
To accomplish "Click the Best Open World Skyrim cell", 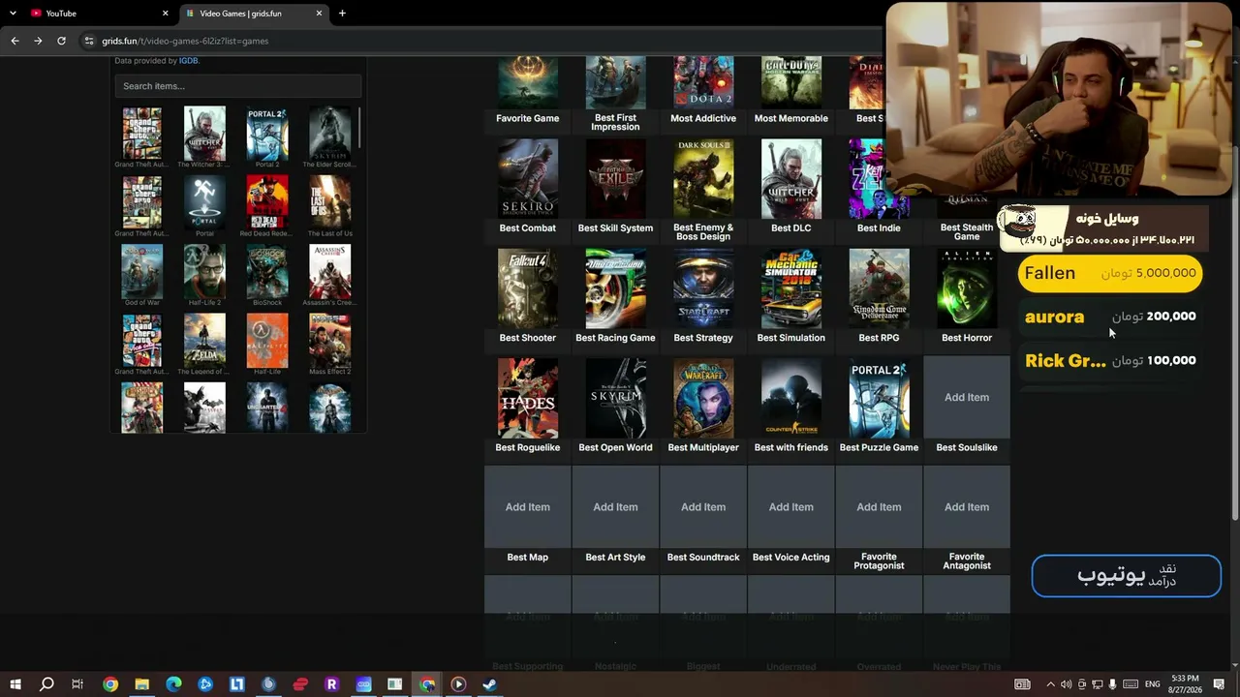I will pyautogui.click(x=615, y=398).
